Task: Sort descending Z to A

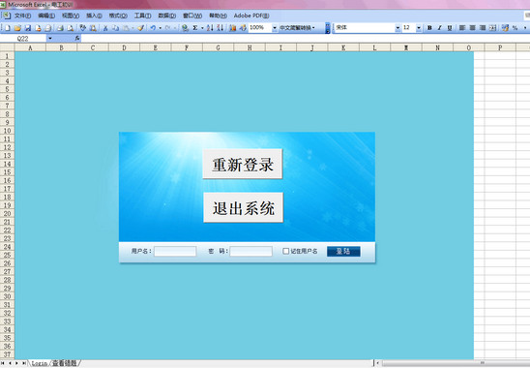Action: pyautogui.click(x=221, y=28)
